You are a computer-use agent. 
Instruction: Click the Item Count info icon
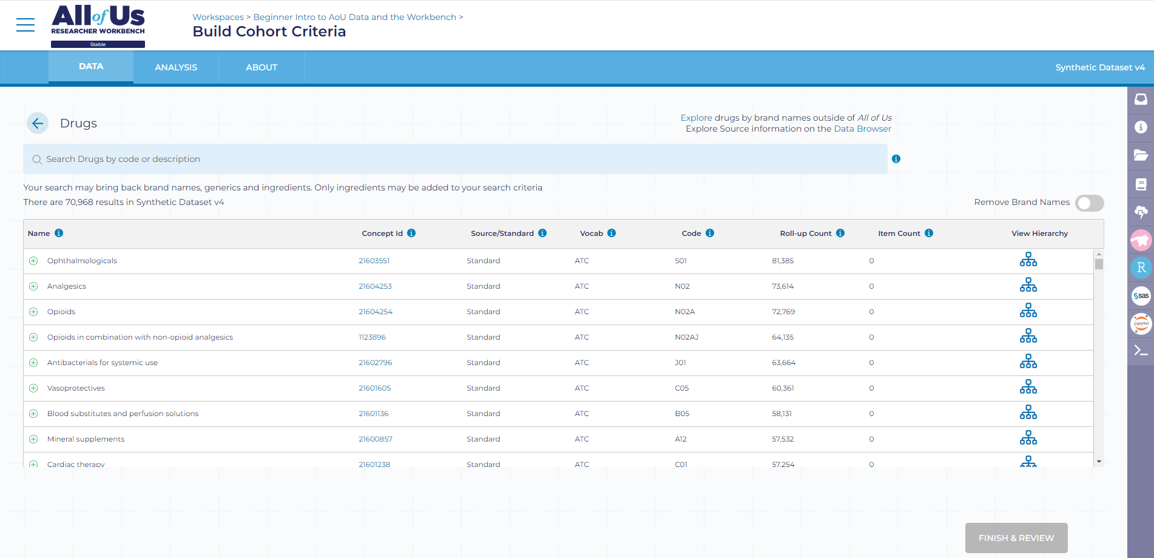[x=929, y=233]
